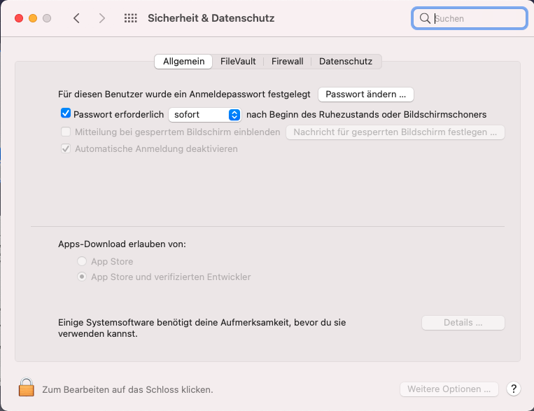Click into the Suchen search field
This screenshot has width=534, height=411.
pos(477,19)
